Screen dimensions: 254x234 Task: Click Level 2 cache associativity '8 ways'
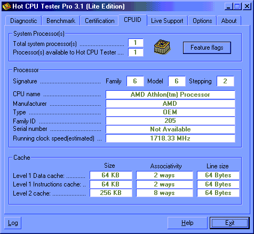164,193
